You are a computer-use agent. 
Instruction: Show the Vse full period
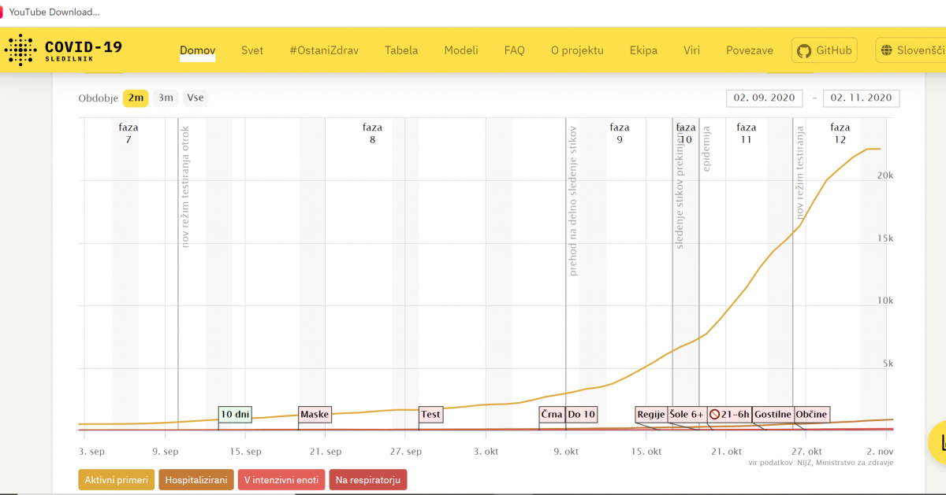[x=195, y=98]
